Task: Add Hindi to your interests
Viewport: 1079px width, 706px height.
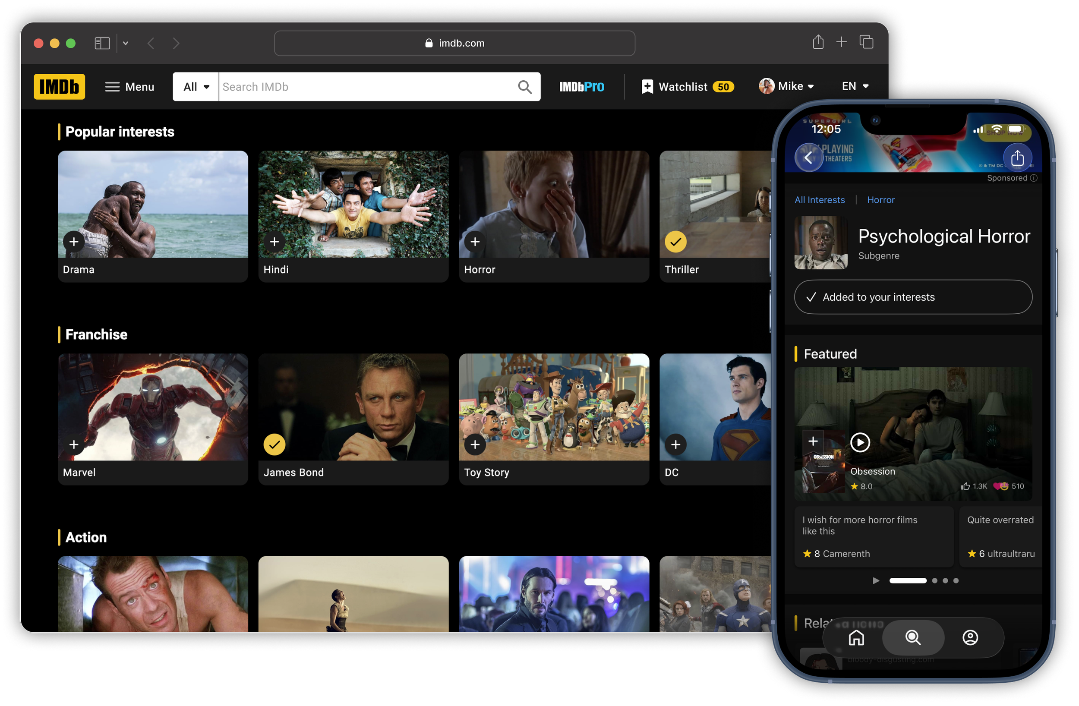Action: click(274, 242)
